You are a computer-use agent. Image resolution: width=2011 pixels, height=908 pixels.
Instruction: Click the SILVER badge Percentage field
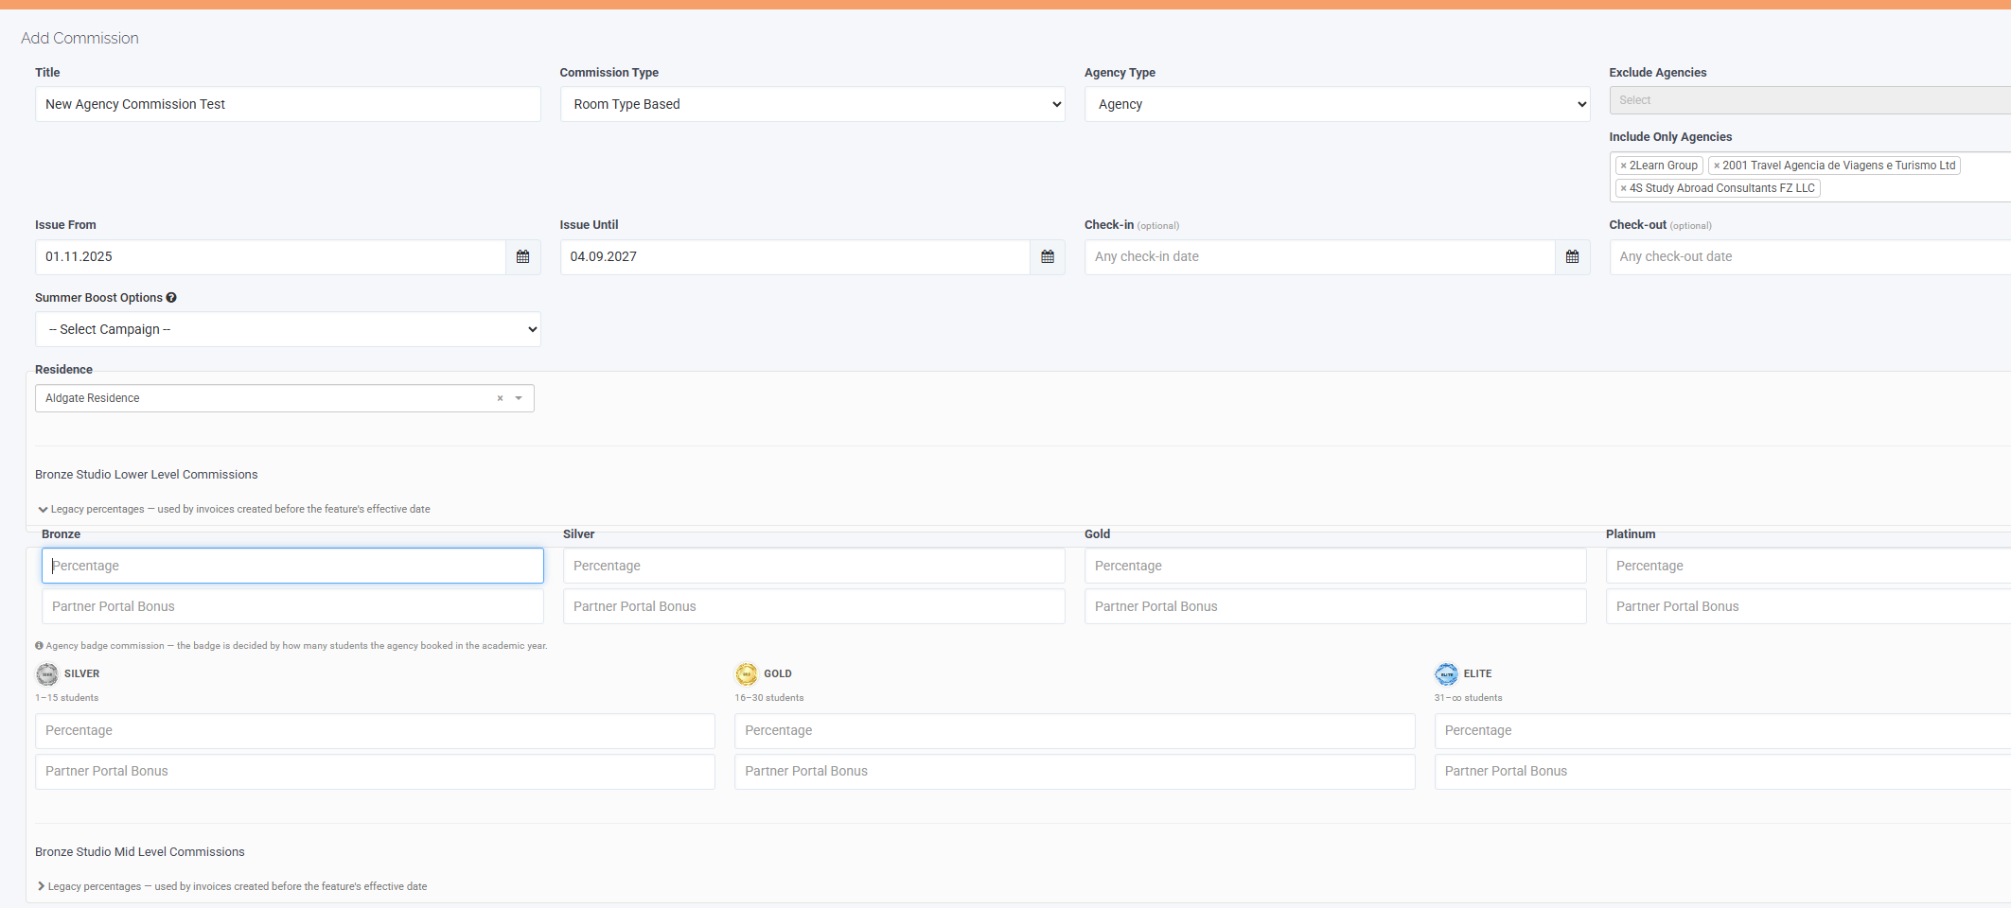coord(375,731)
